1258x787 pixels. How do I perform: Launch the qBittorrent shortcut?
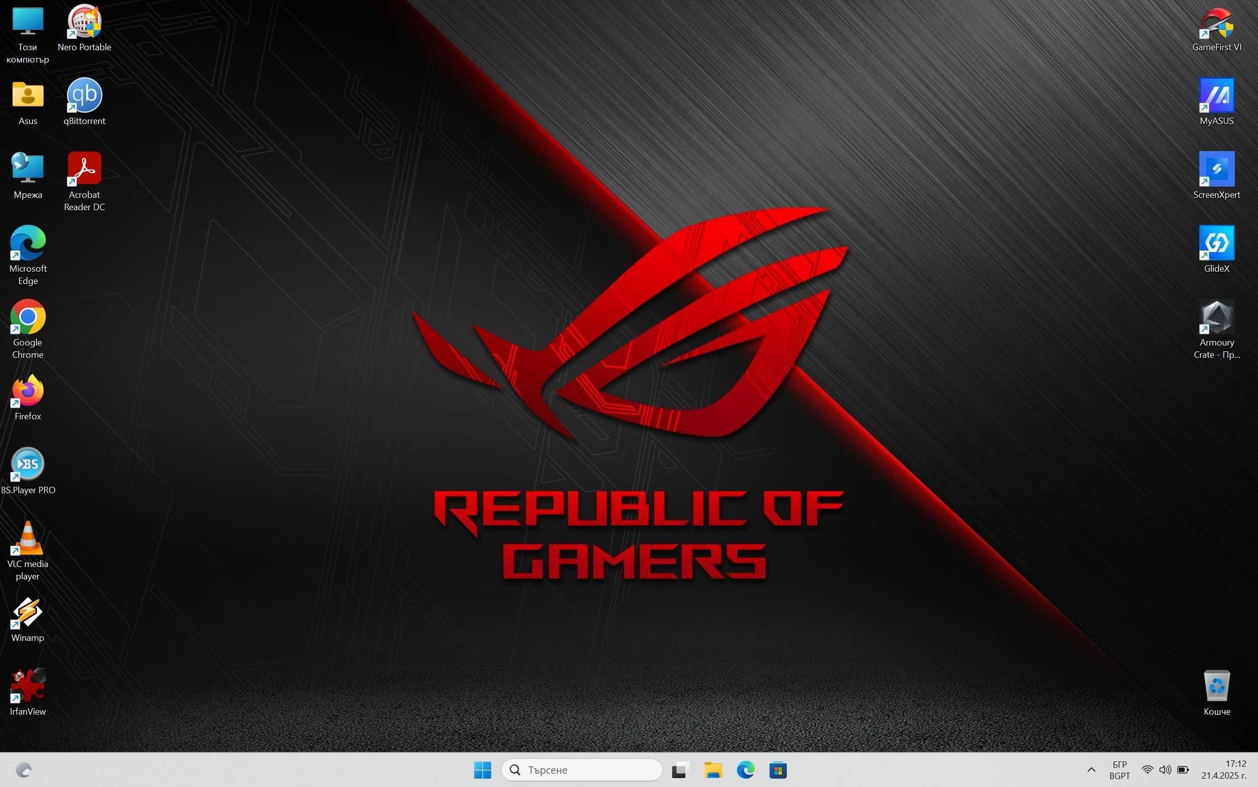84,102
